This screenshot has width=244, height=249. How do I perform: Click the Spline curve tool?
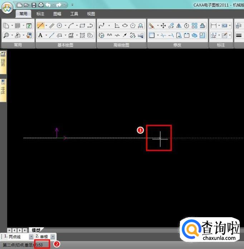point(101,26)
